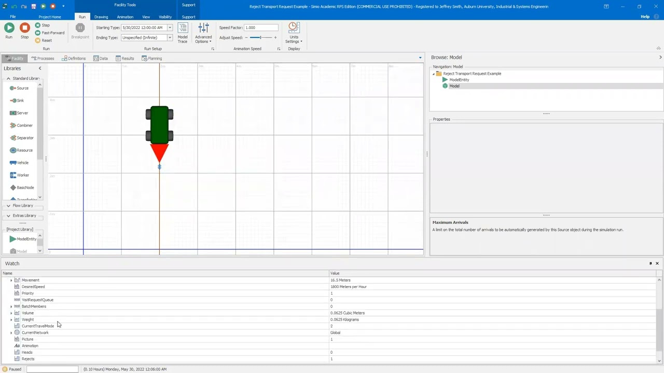Open the Animation ribbon tab
664x373 pixels.
point(125,17)
